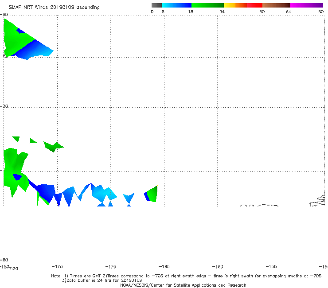Click the large green wind patch at upper left
Viewport: 328px width, 288px height.
[x=15, y=40]
